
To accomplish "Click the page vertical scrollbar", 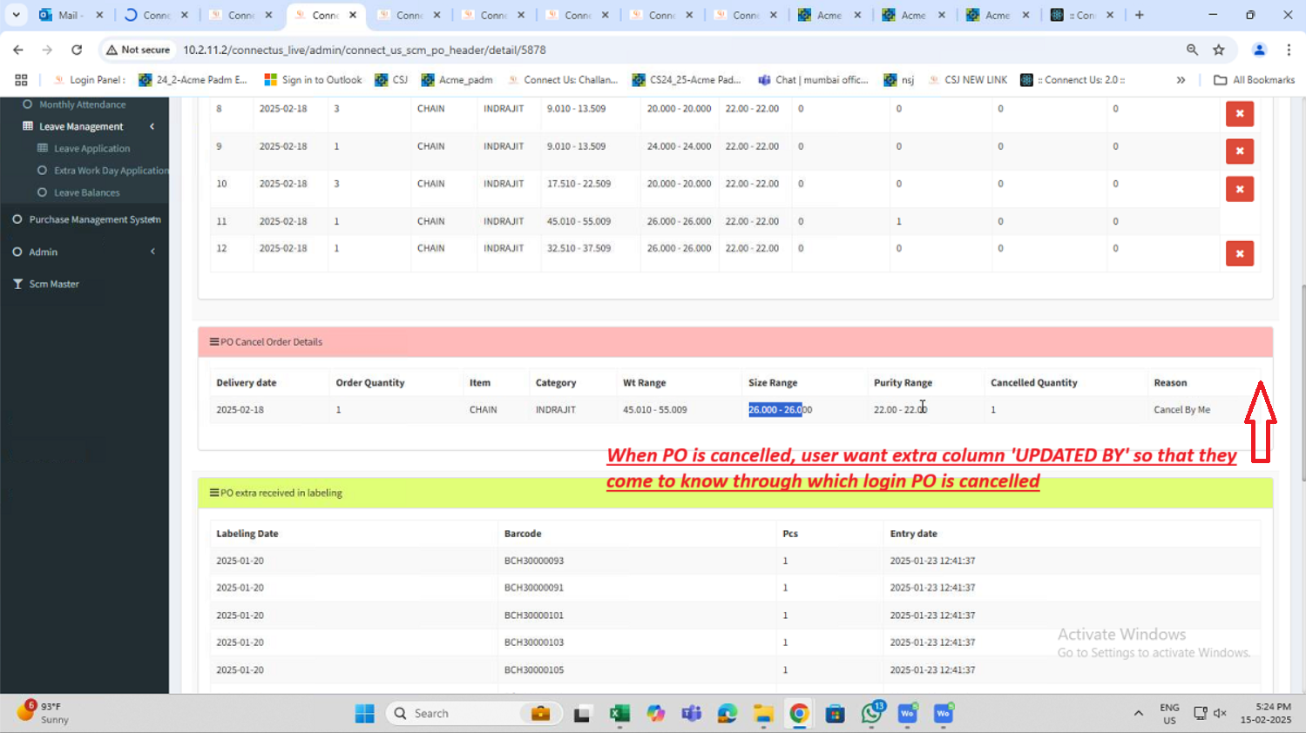I will [1302, 383].
